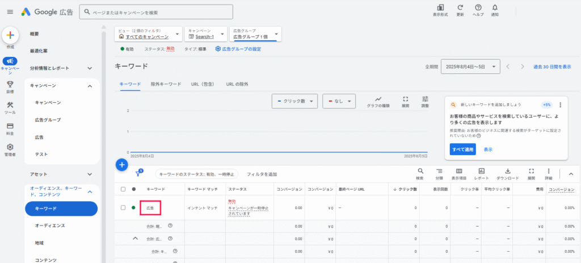
Task: Click the chart 展開 expand icon
Action: pos(405,99)
